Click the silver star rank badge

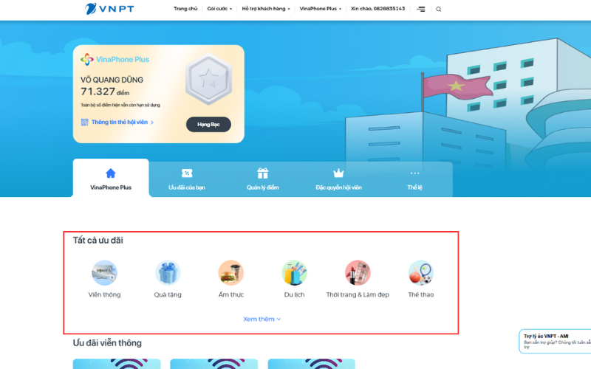208,79
